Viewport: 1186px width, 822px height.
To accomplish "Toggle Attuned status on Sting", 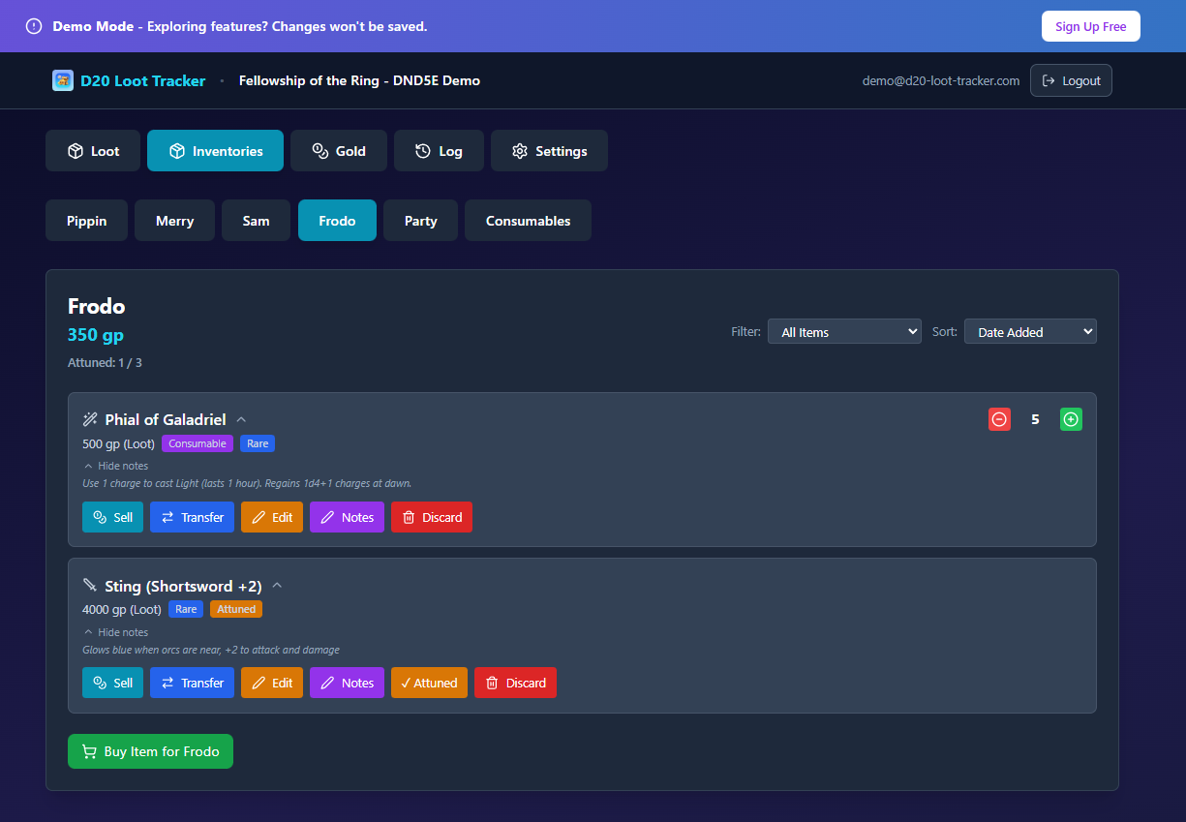I will (x=429, y=683).
